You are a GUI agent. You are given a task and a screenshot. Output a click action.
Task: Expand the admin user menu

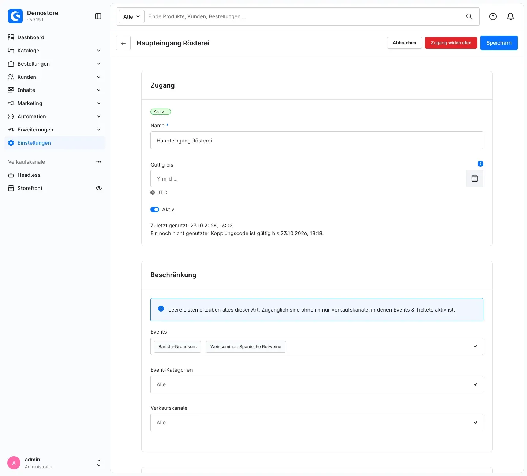(x=99, y=463)
